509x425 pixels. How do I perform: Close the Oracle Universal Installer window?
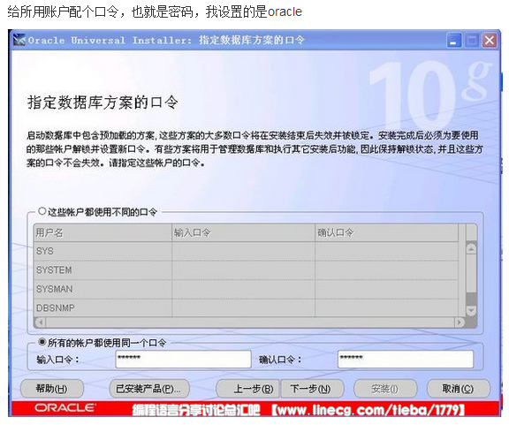tap(490, 41)
